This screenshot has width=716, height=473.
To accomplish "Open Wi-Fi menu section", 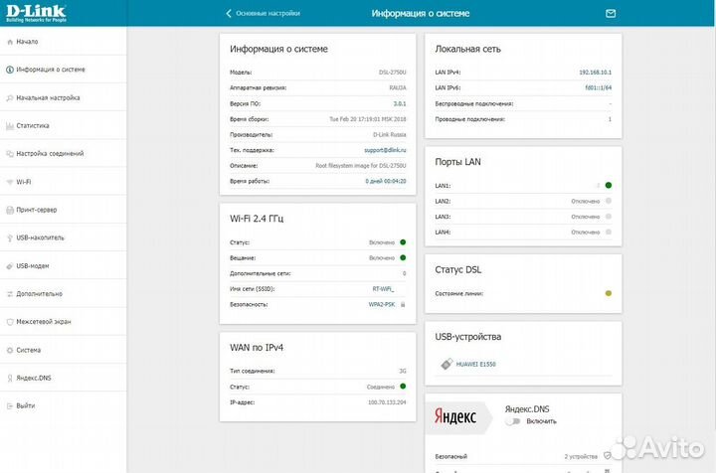I will (64, 182).
